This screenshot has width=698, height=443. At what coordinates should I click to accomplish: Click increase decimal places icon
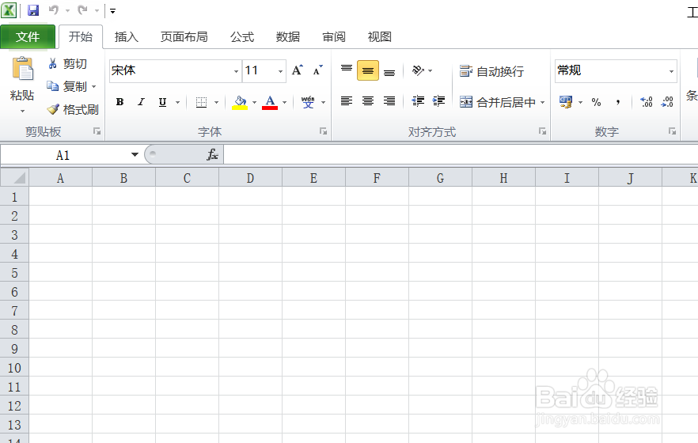click(x=646, y=102)
